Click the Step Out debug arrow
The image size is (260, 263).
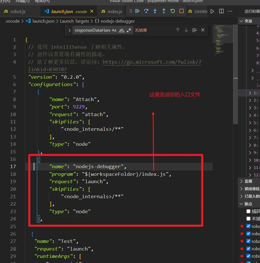(164, 11)
